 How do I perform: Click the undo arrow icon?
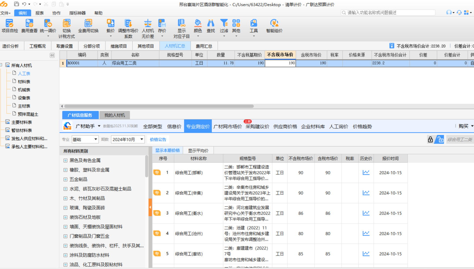point(24,4)
